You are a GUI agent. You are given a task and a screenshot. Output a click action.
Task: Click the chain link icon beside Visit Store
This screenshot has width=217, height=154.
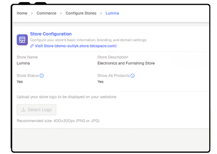click(x=32, y=46)
